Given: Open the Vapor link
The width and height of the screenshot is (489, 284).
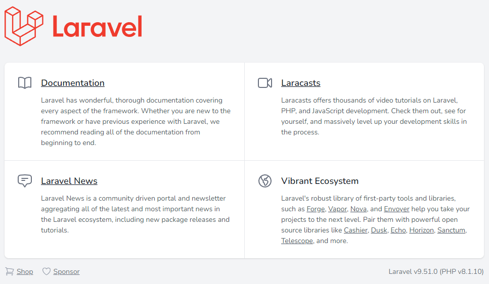Looking at the screenshot, I should point(337,209).
